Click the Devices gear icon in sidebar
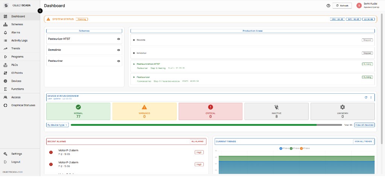The image size is (385, 178). [5, 81]
